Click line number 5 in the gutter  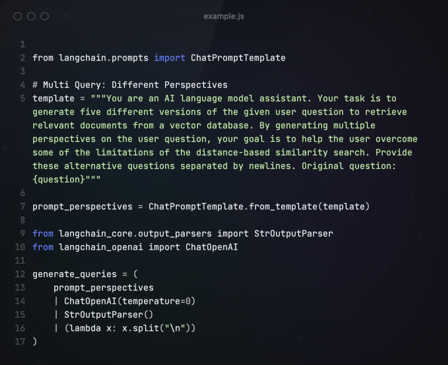point(22,99)
